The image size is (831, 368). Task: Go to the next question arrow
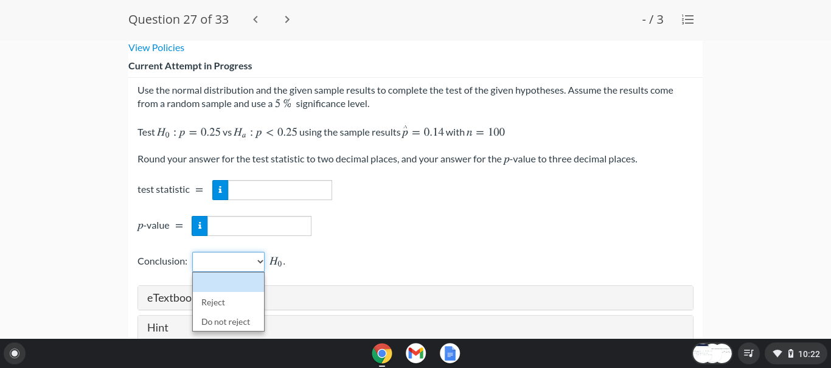point(287,19)
